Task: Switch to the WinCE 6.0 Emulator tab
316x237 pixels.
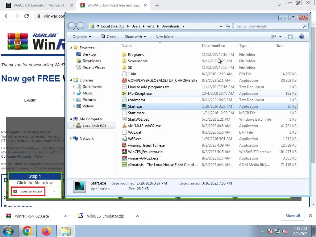Action: (39, 5)
